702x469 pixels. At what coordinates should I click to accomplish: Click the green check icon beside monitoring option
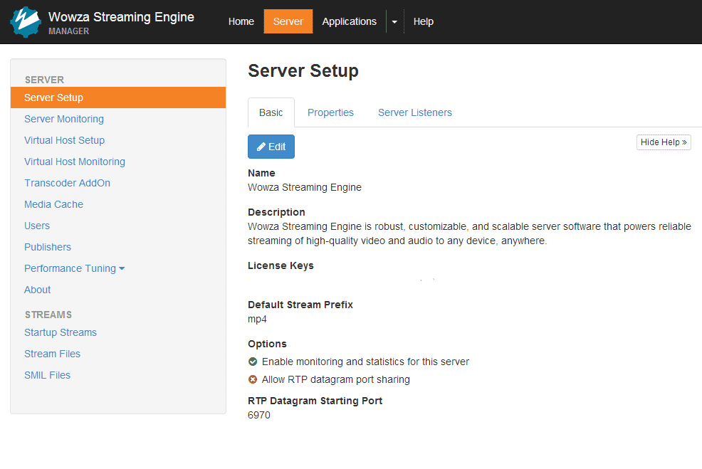pyautogui.click(x=253, y=362)
